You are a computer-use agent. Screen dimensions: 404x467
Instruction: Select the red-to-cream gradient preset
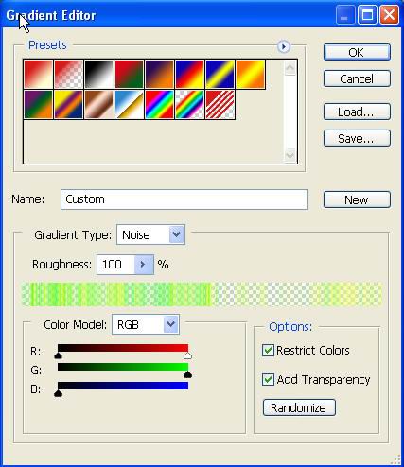pyautogui.click(x=38, y=74)
